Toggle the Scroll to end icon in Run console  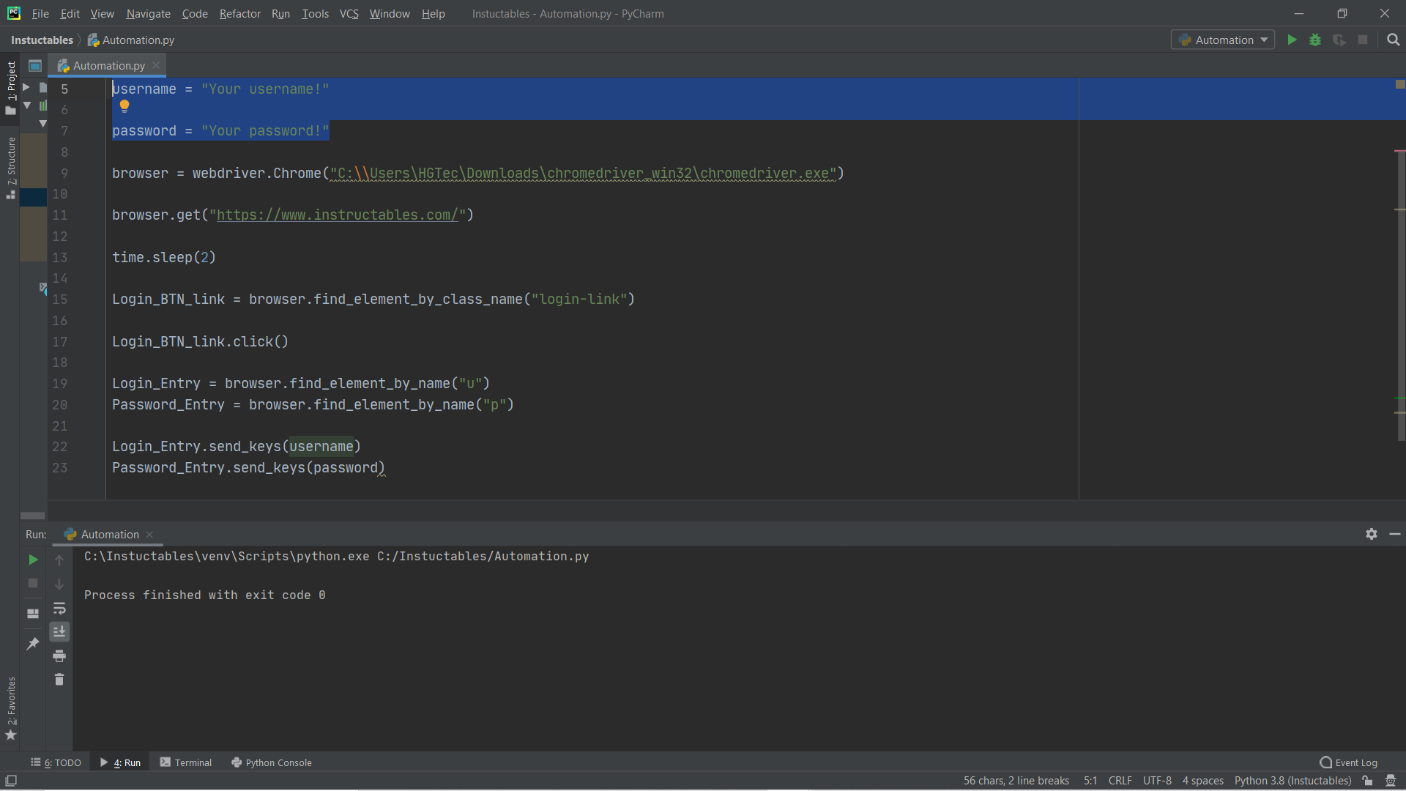(60, 631)
